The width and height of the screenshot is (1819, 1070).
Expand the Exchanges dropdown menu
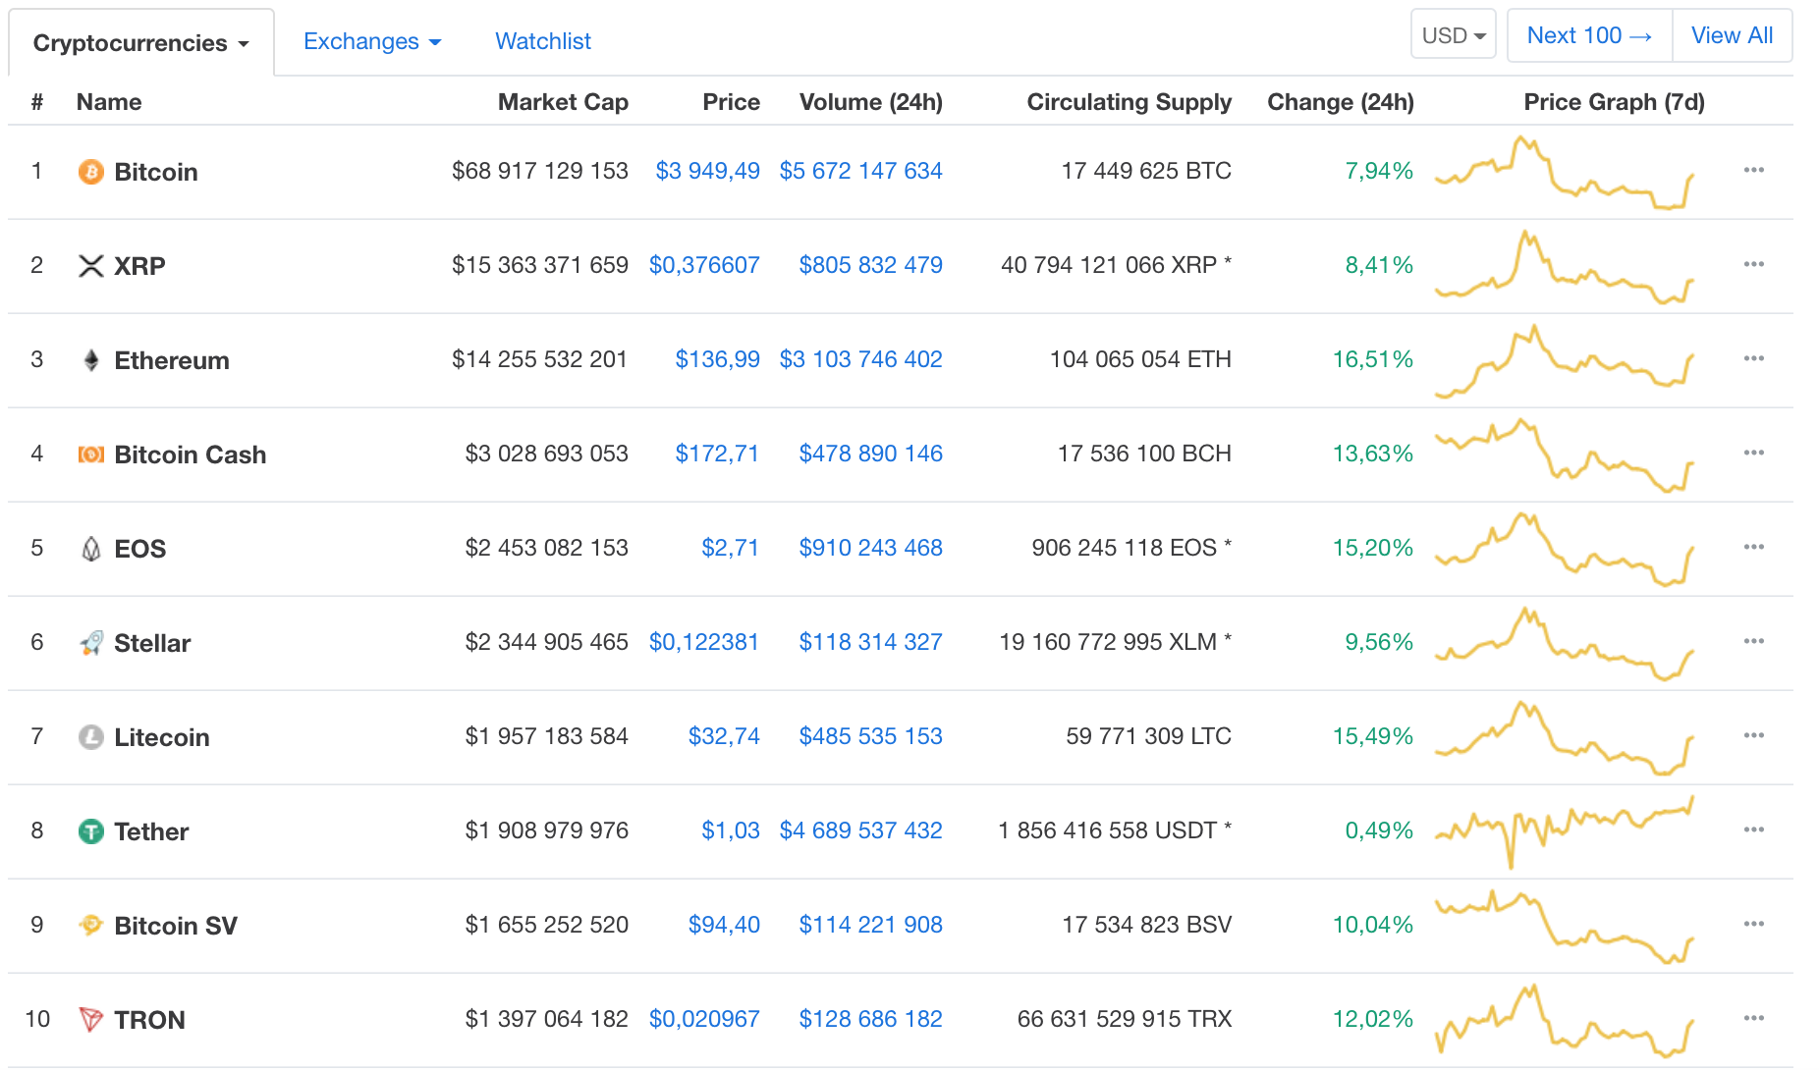371,41
